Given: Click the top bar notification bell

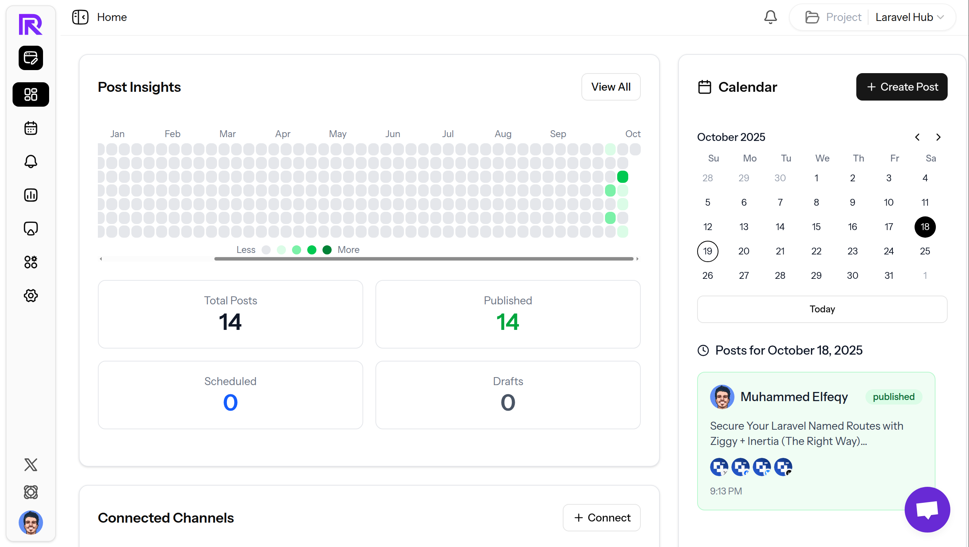Looking at the screenshot, I should point(770,17).
